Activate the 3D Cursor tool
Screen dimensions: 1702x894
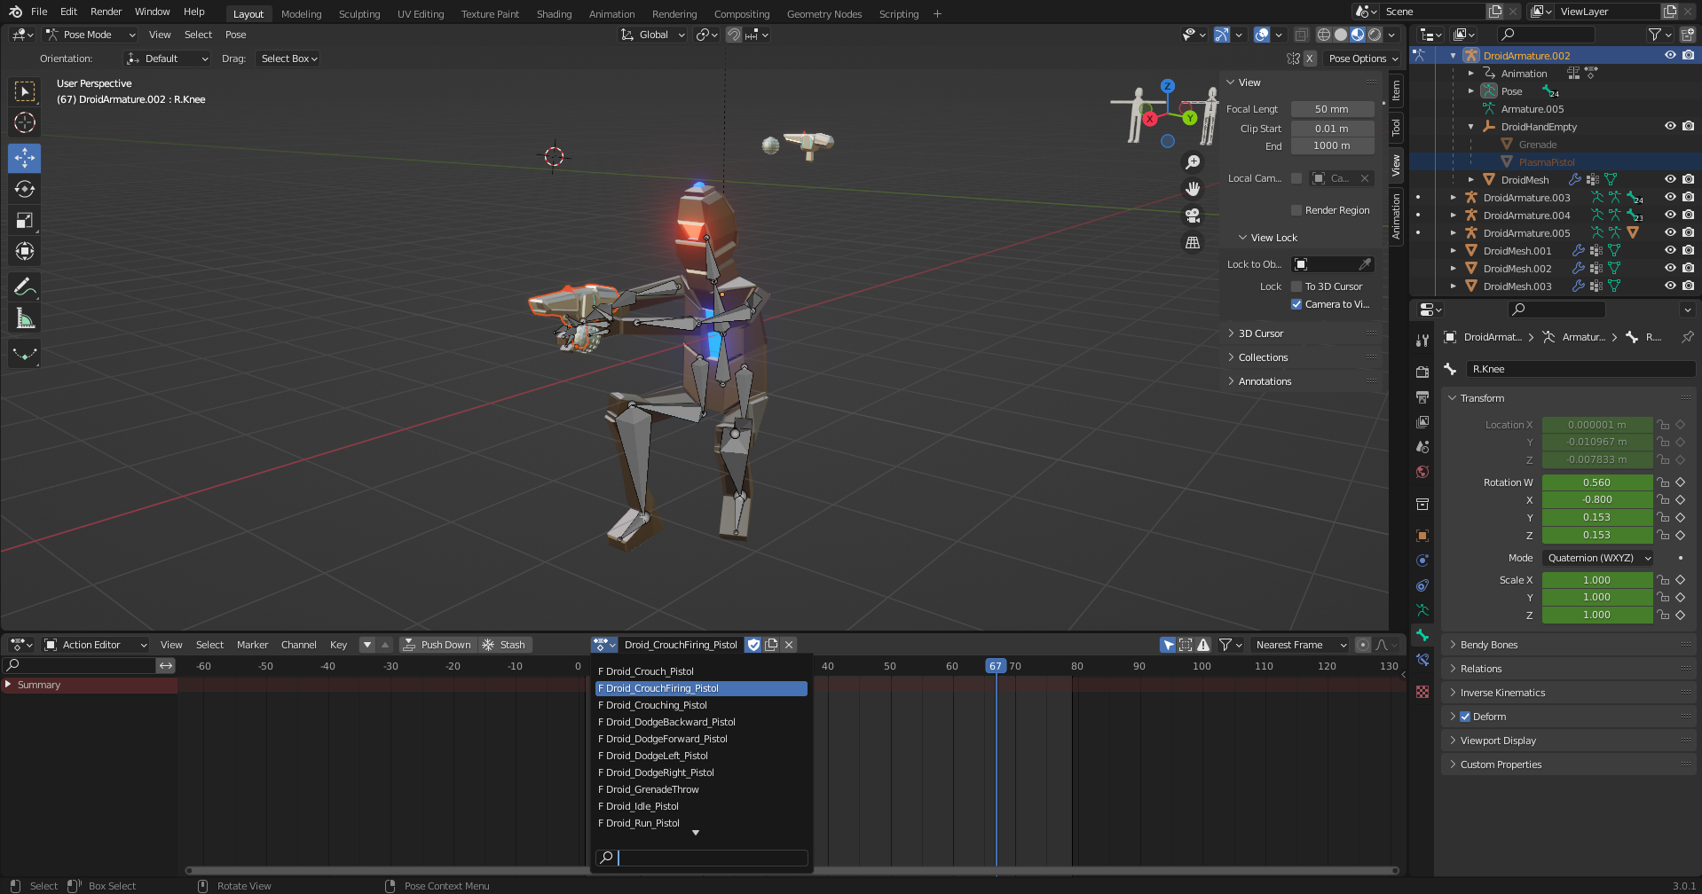pos(25,122)
